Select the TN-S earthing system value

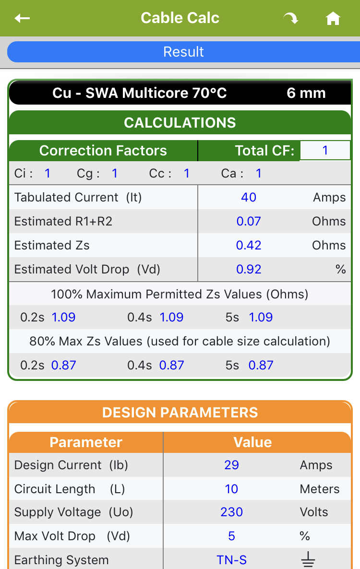232,560
